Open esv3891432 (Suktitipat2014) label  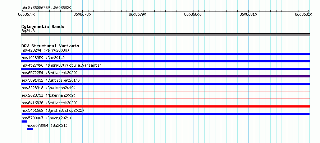point(51,80)
